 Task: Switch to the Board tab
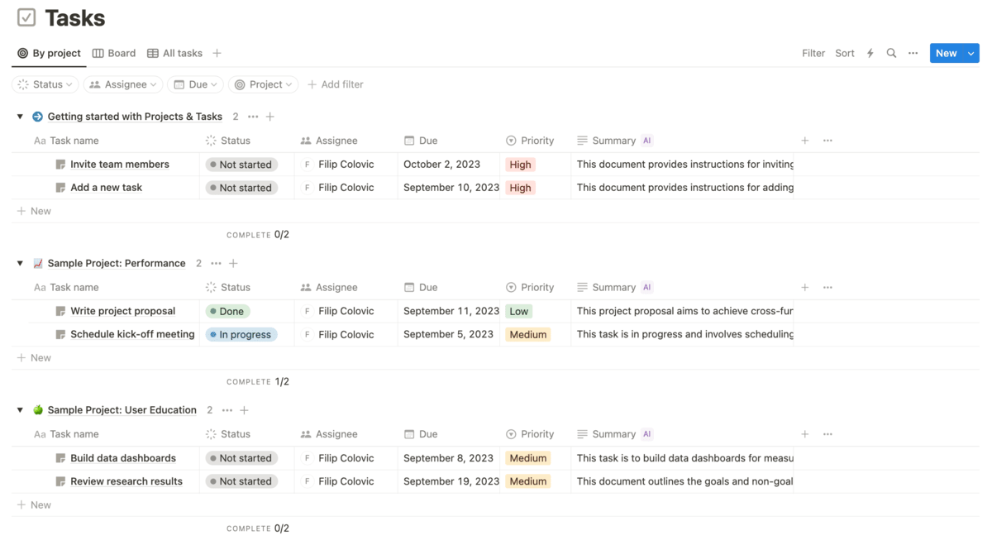pos(114,53)
